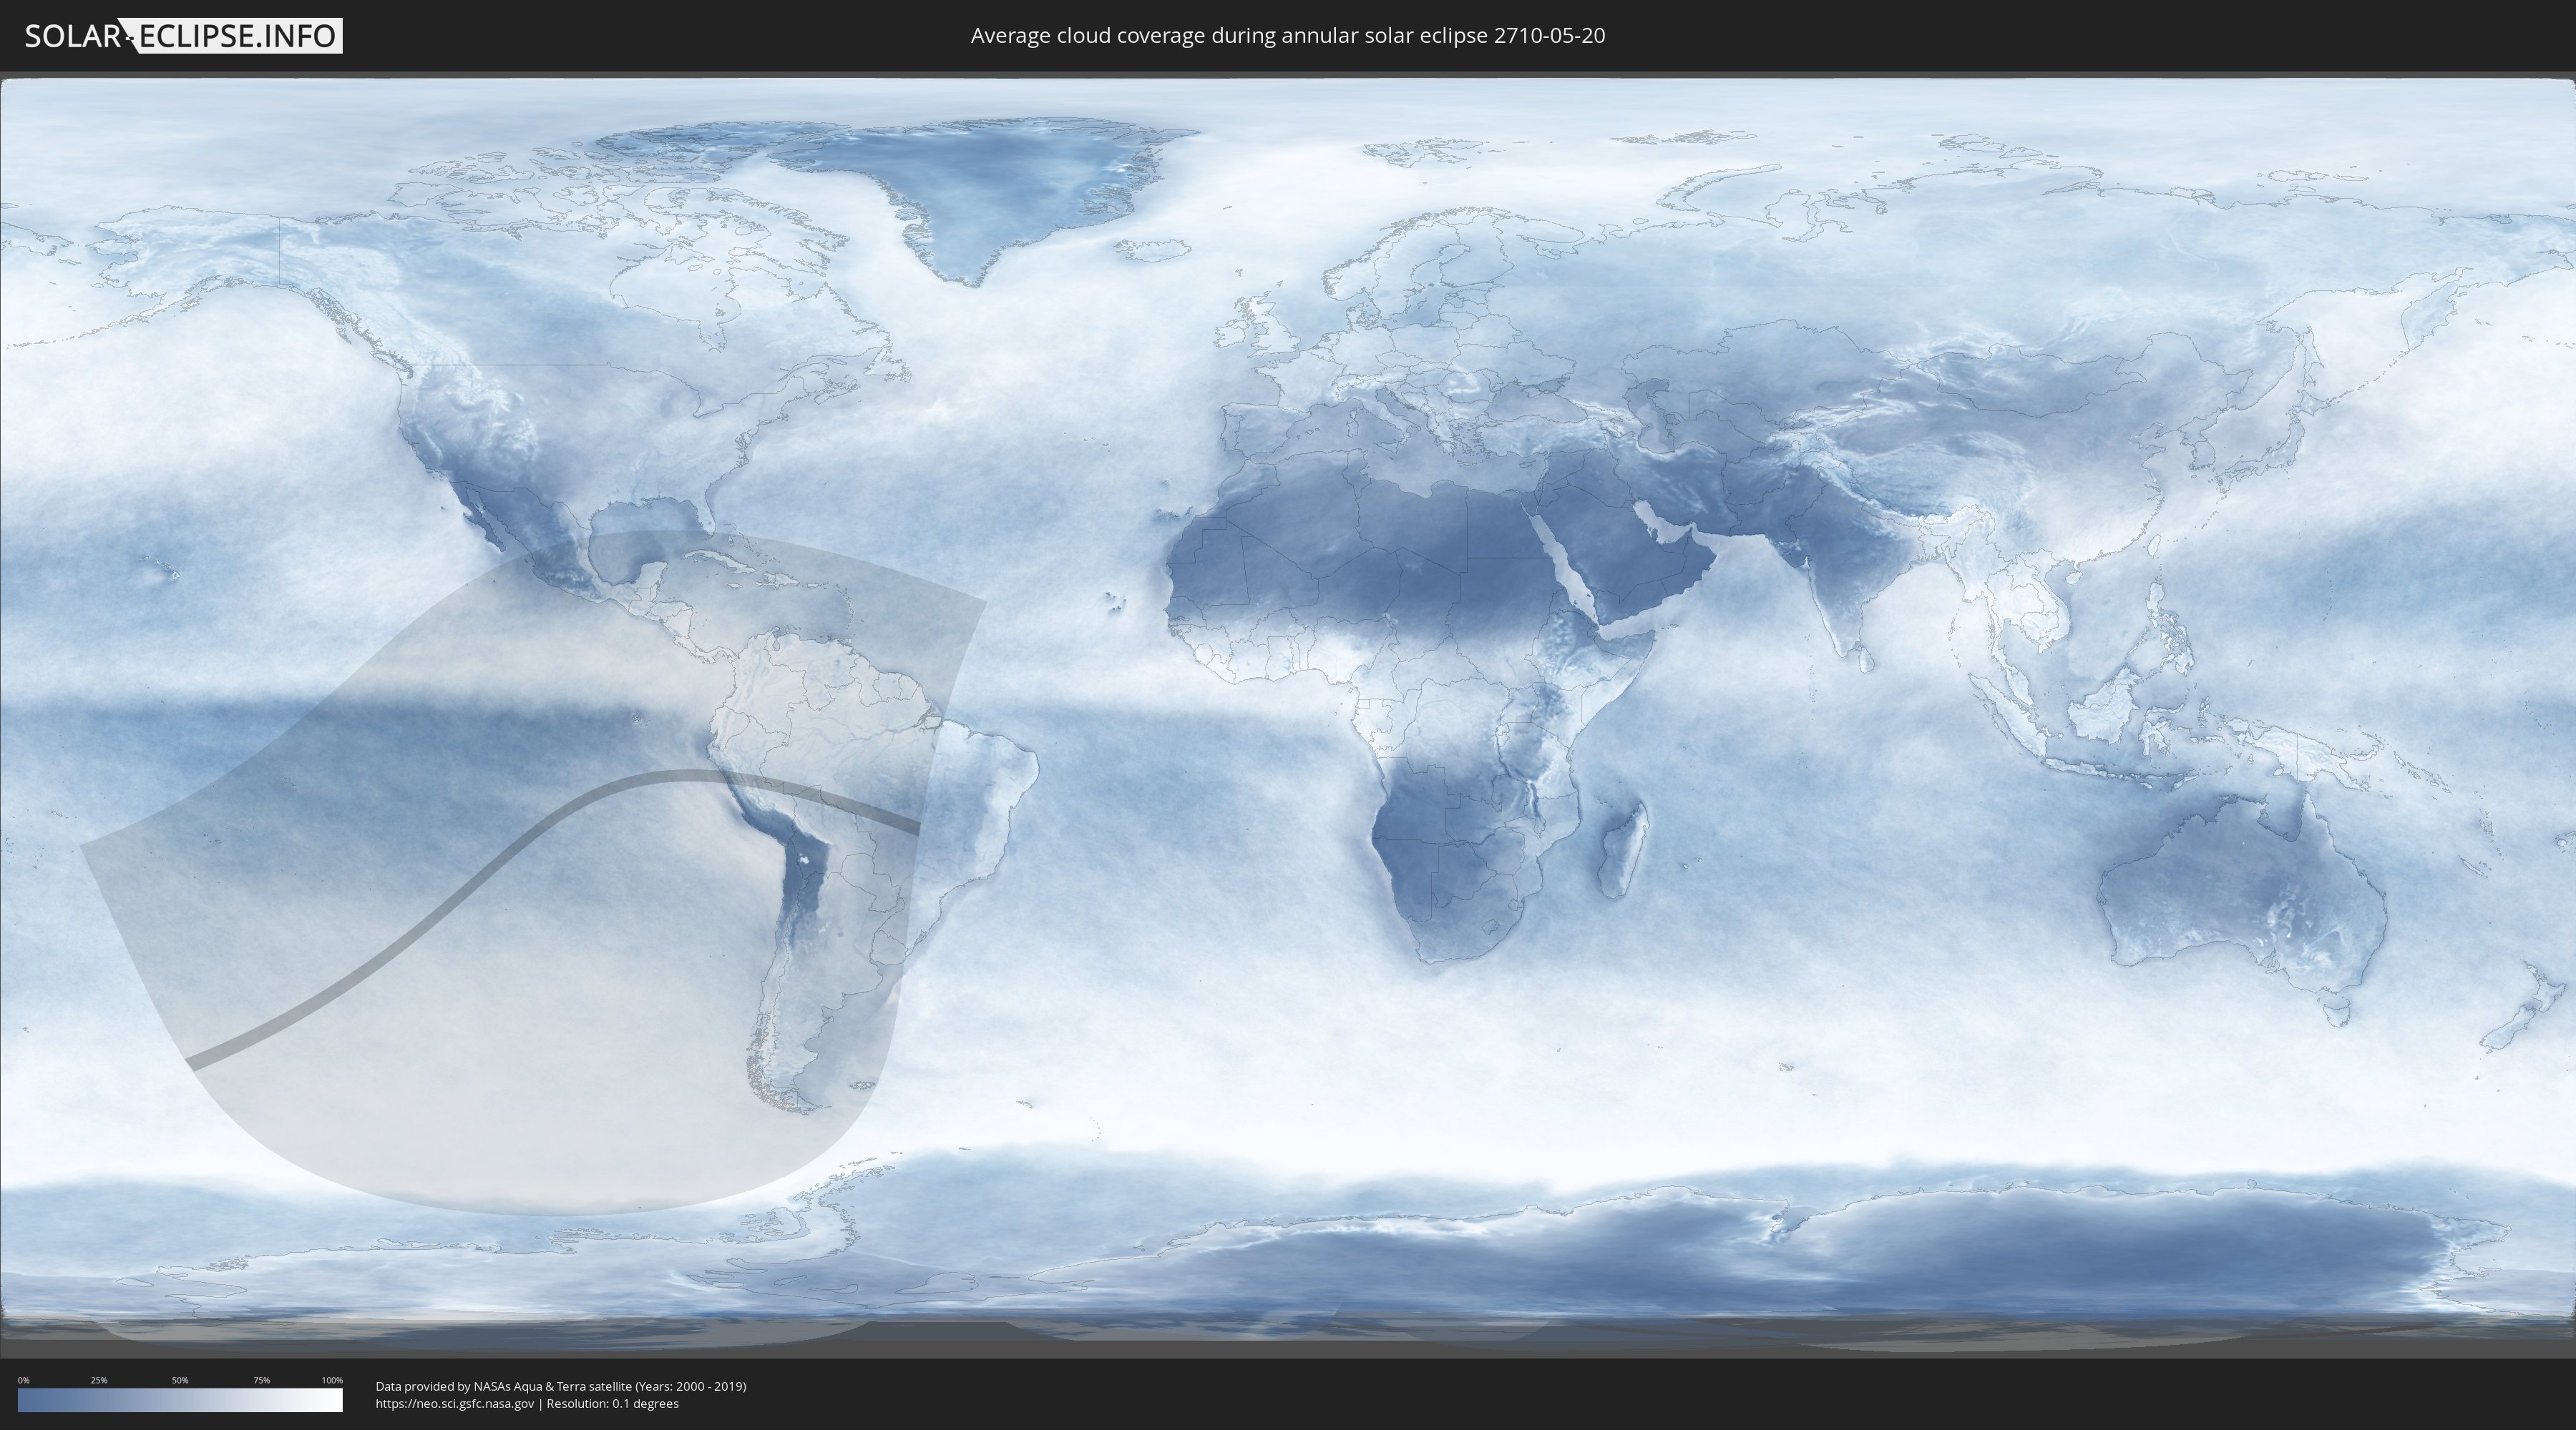Viewport: 2576px width, 1430px height.
Task: Click the 75% legend label
Action: click(x=261, y=1380)
